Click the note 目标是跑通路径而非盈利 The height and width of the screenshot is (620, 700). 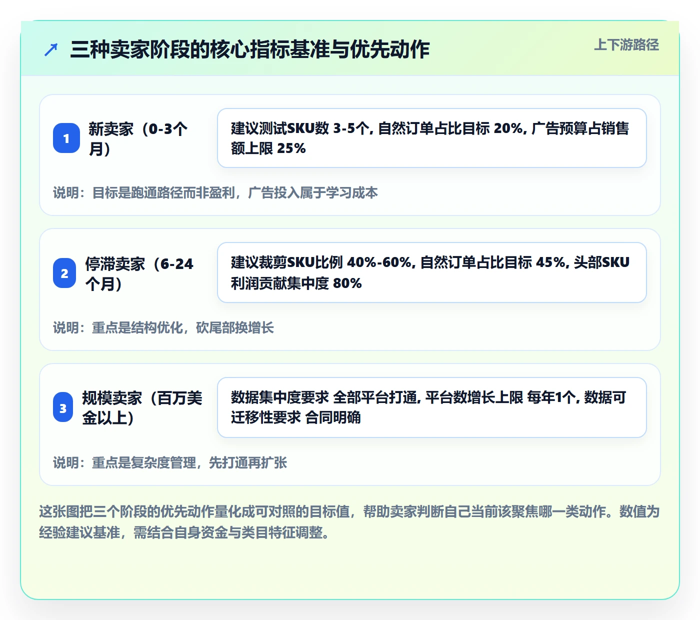[x=215, y=193]
